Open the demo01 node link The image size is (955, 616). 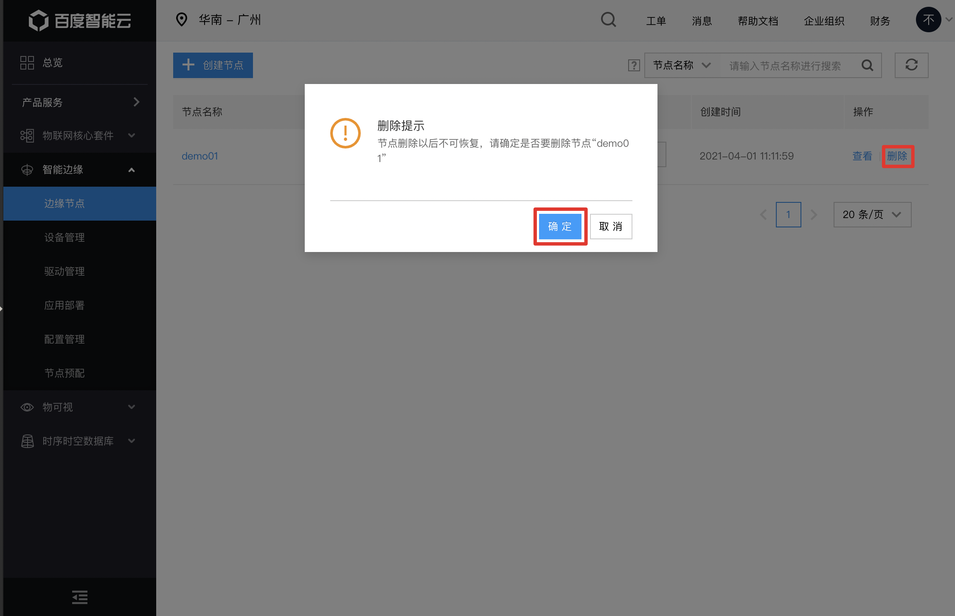coord(200,156)
